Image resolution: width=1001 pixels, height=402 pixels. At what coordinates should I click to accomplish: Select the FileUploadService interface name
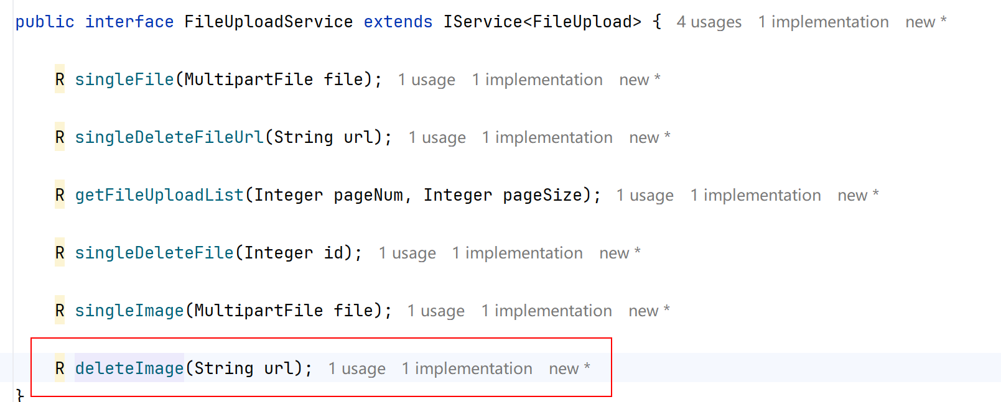(268, 22)
